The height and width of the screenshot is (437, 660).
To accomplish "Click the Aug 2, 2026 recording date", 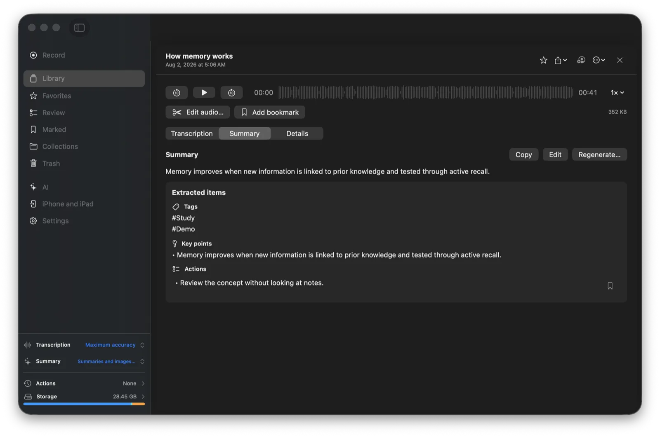I will (196, 65).
